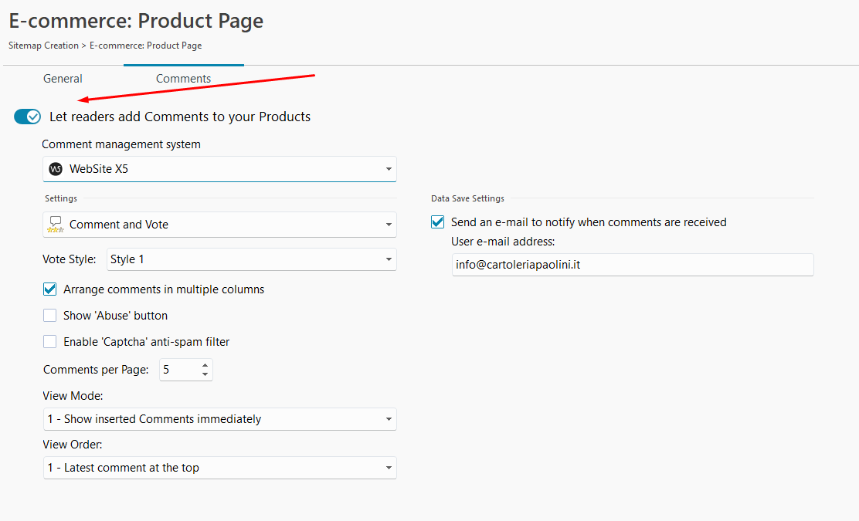The width and height of the screenshot is (859, 521).
Task: Open the Comment management system dropdown arrow
Action: [388, 169]
